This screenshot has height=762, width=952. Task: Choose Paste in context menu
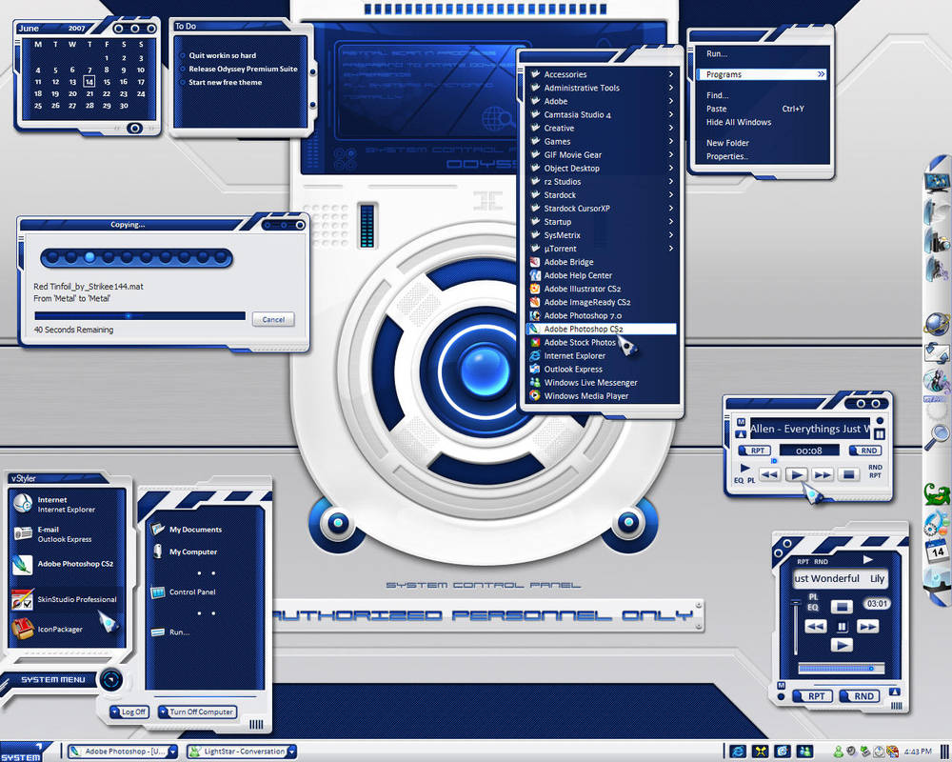pyautogui.click(x=762, y=109)
